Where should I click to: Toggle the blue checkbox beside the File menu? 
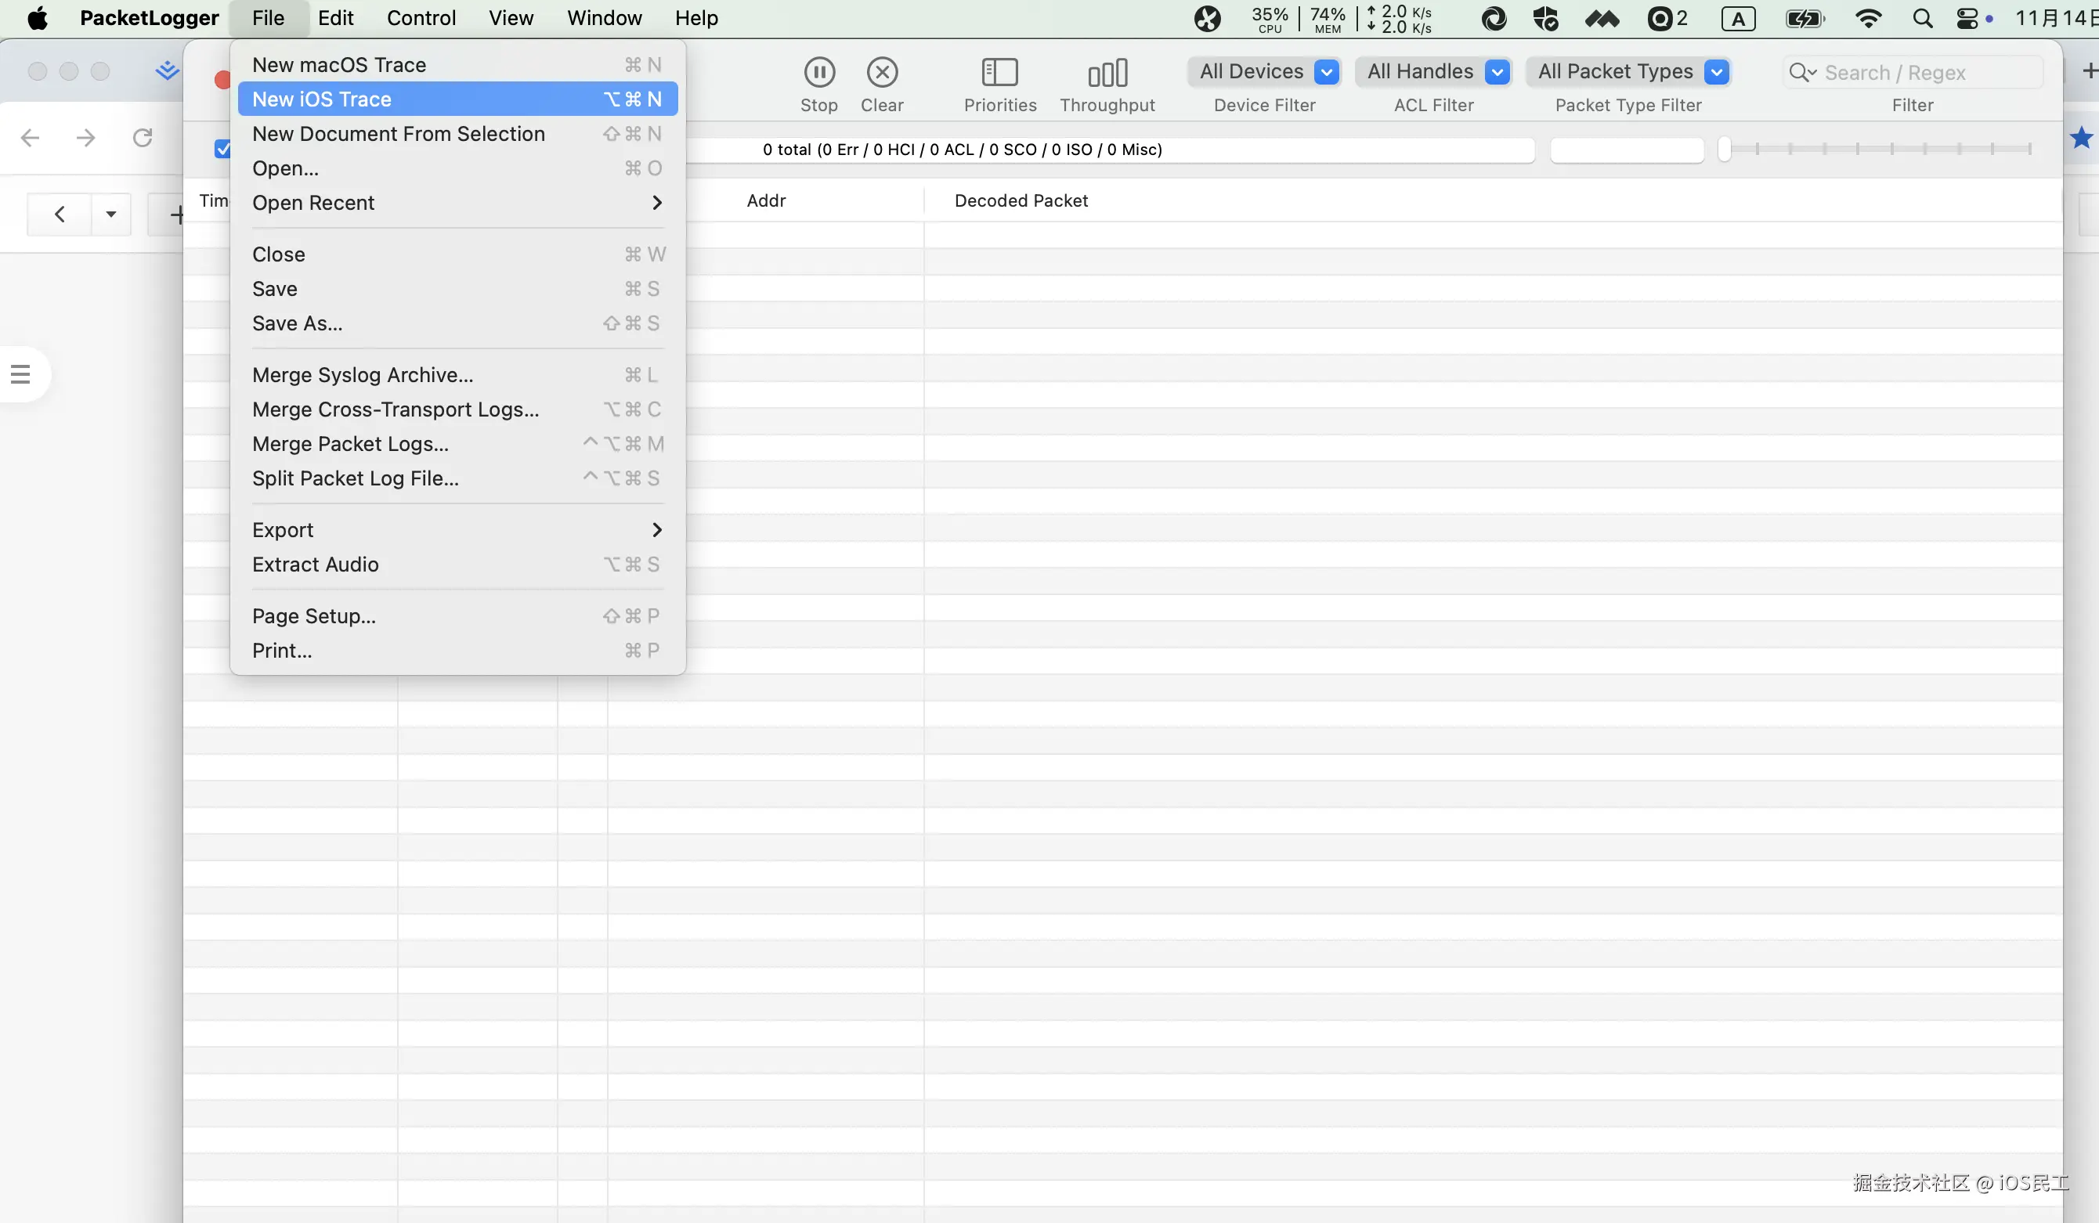(222, 149)
